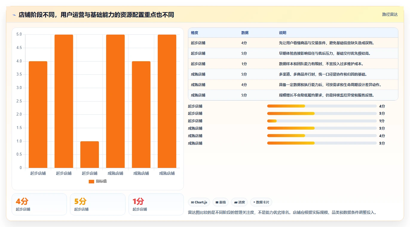410x227 pixels.
Task: Click the 说明 table column header
Action: point(283,33)
